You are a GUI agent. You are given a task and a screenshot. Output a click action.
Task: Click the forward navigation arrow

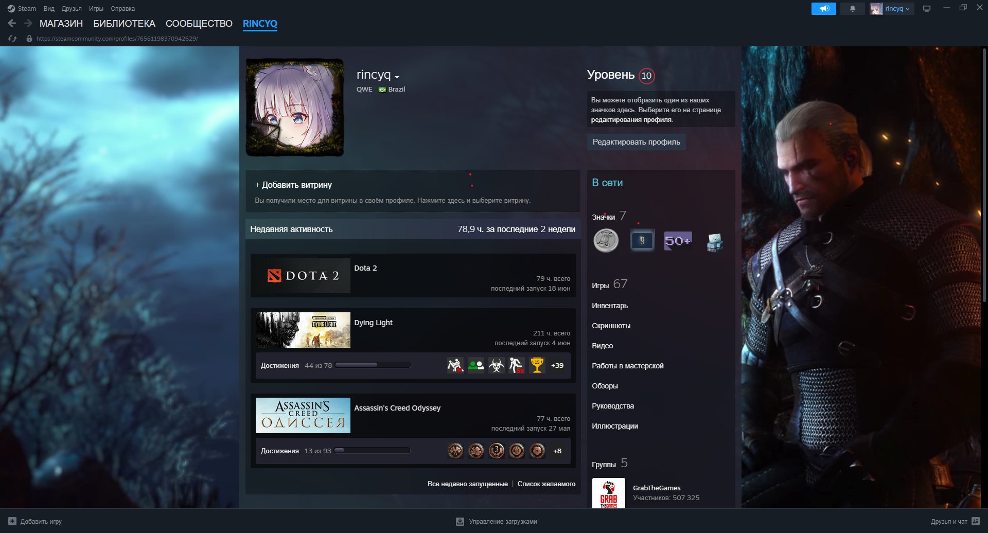[28, 24]
